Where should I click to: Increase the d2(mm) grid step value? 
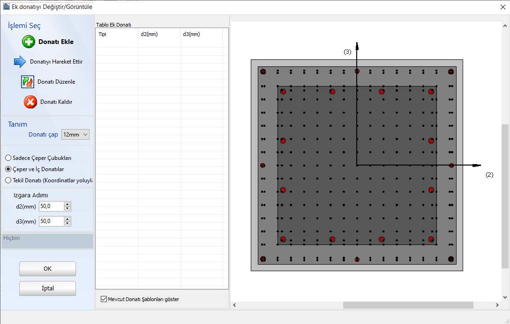pyautogui.click(x=67, y=204)
